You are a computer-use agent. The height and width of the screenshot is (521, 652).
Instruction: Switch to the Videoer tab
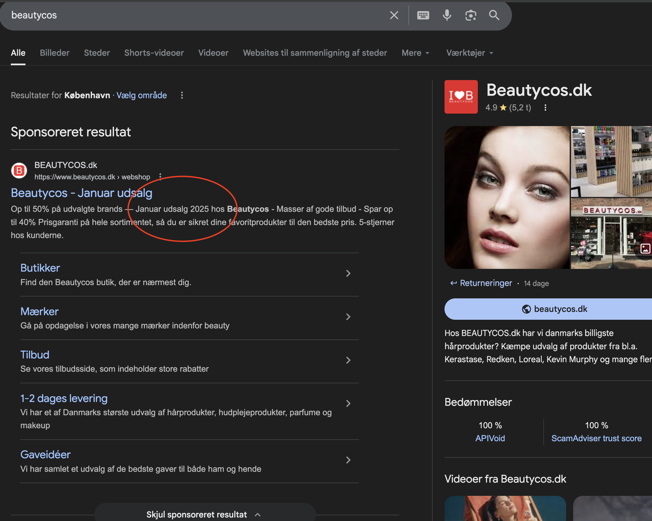pyautogui.click(x=213, y=53)
